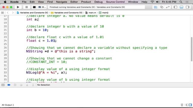This screenshot has height=108, width=193.
Task: Open the Version editor
Action: coord(168,7)
